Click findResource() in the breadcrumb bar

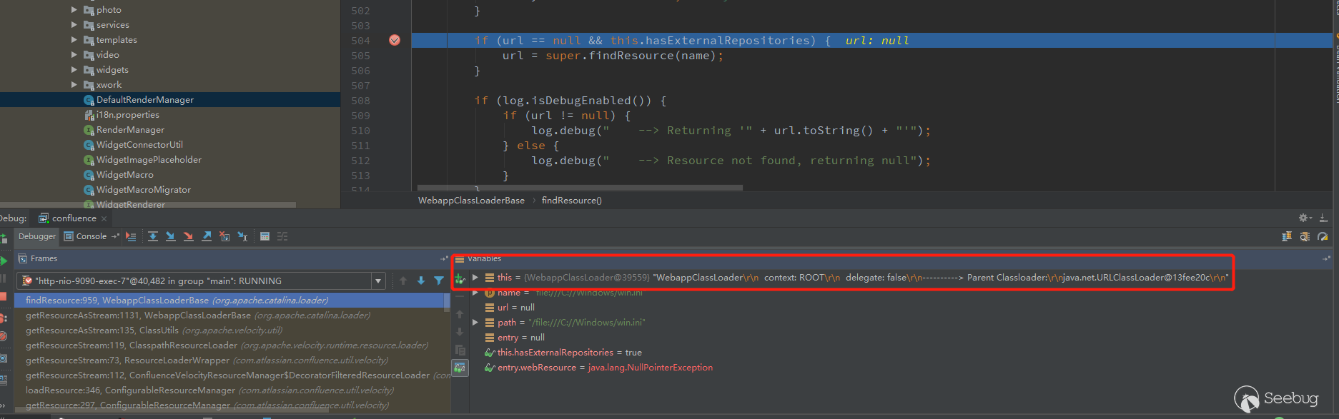tap(571, 201)
